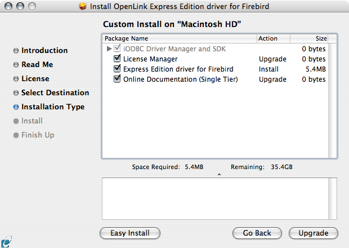Click the Installation Type step bullet
This screenshot has width=349, height=248.
point(16,107)
